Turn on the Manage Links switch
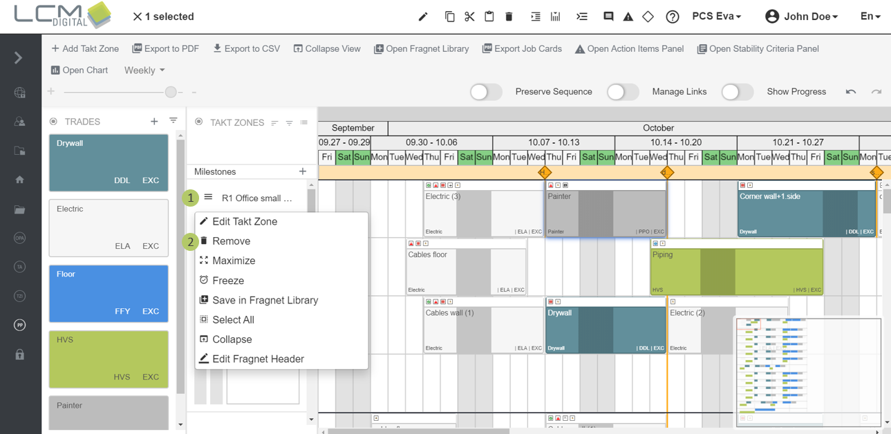Viewport: 891px width, 434px height. click(623, 91)
